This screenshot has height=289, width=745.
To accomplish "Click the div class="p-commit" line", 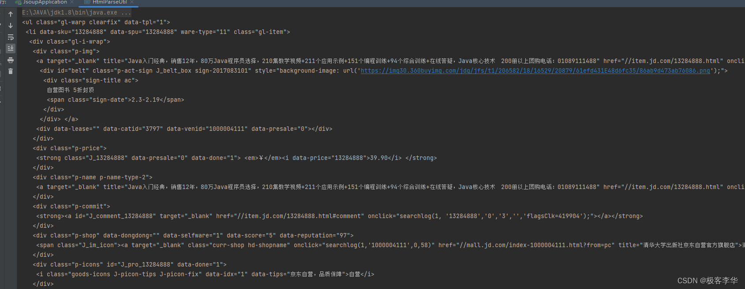I will [x=71, y=206].
